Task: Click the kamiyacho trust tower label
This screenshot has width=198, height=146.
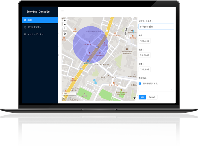Action: 94,32
